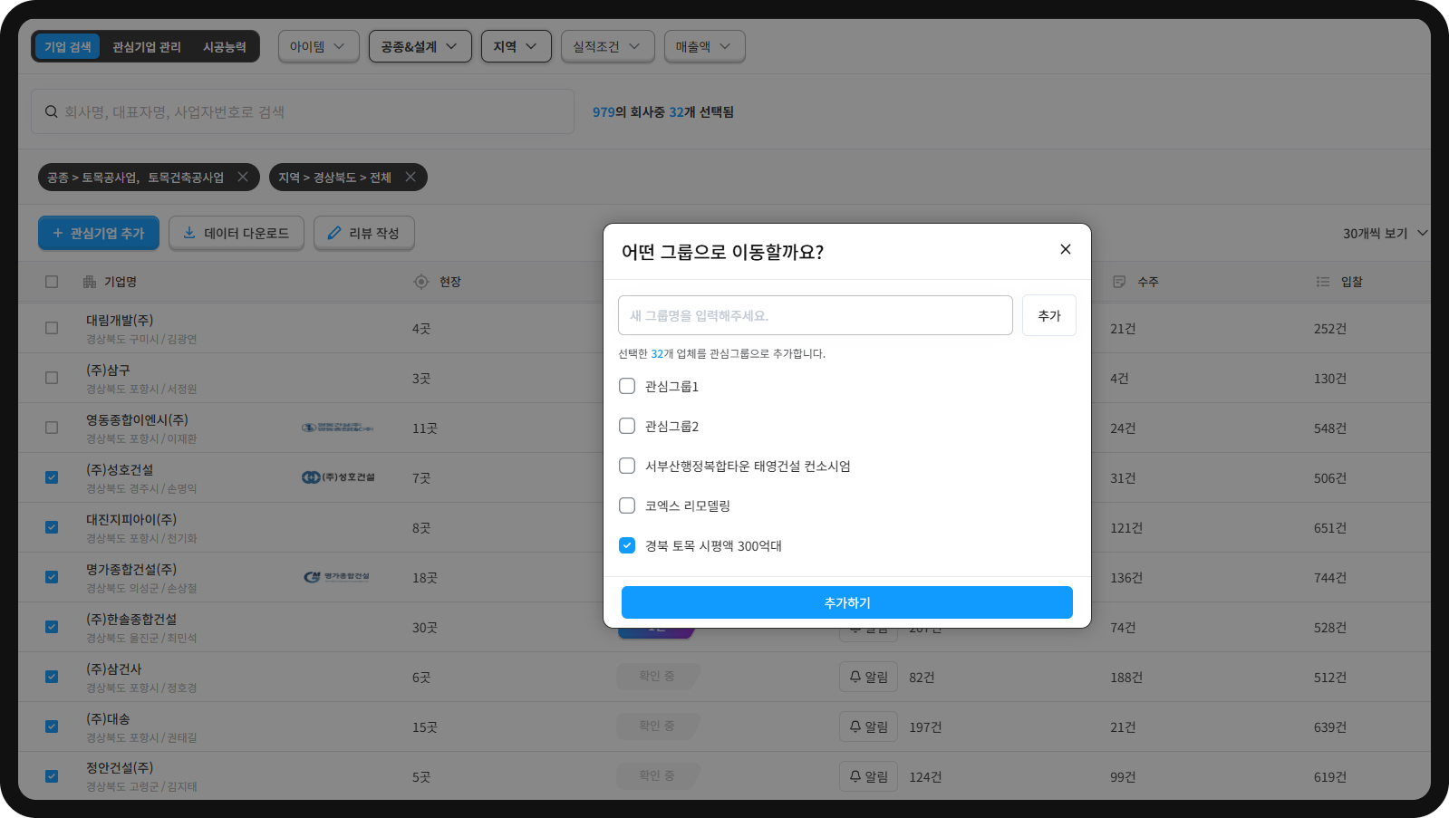The image size is (1449, 818).
Task: Click the 현장 column target icon
Action: (421, 282)
